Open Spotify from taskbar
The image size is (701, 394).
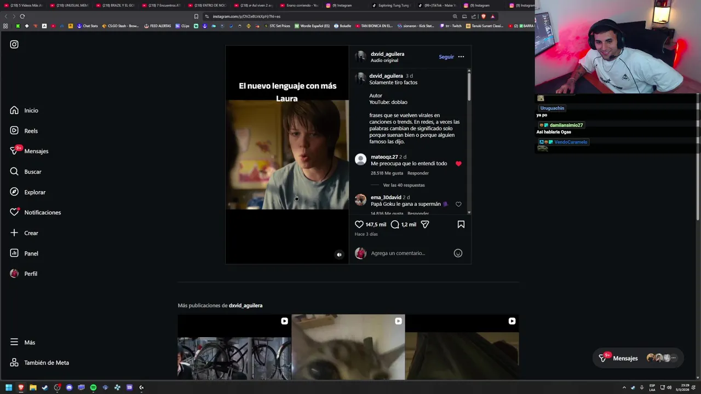click(x=93, y=387)
